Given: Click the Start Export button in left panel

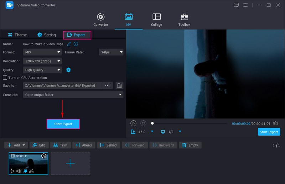Looking at the screenshot, I should (63, 124).
